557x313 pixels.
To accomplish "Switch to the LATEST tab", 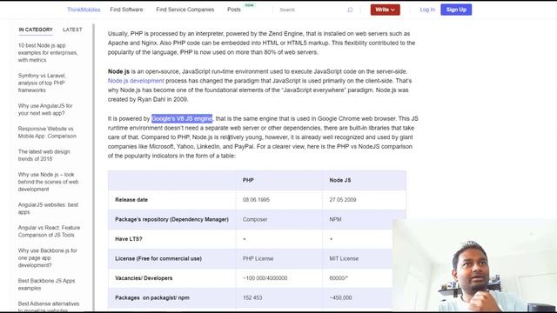I will coord(72,30).
